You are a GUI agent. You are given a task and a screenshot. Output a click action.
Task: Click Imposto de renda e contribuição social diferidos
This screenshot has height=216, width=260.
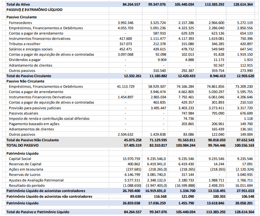(49, 118)
